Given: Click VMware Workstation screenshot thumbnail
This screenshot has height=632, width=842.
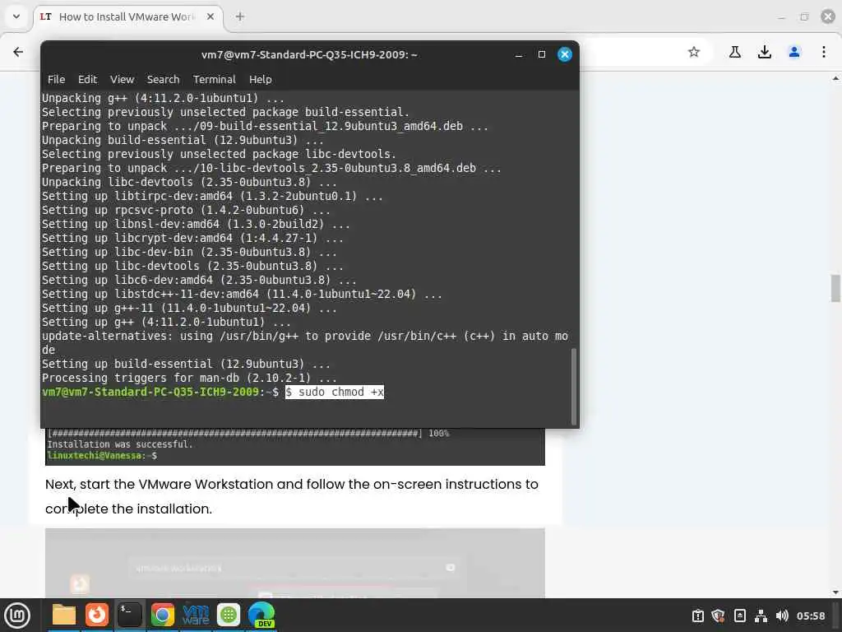Looking at the screenshot, I should pyautogui.click(x=295, y=563).
